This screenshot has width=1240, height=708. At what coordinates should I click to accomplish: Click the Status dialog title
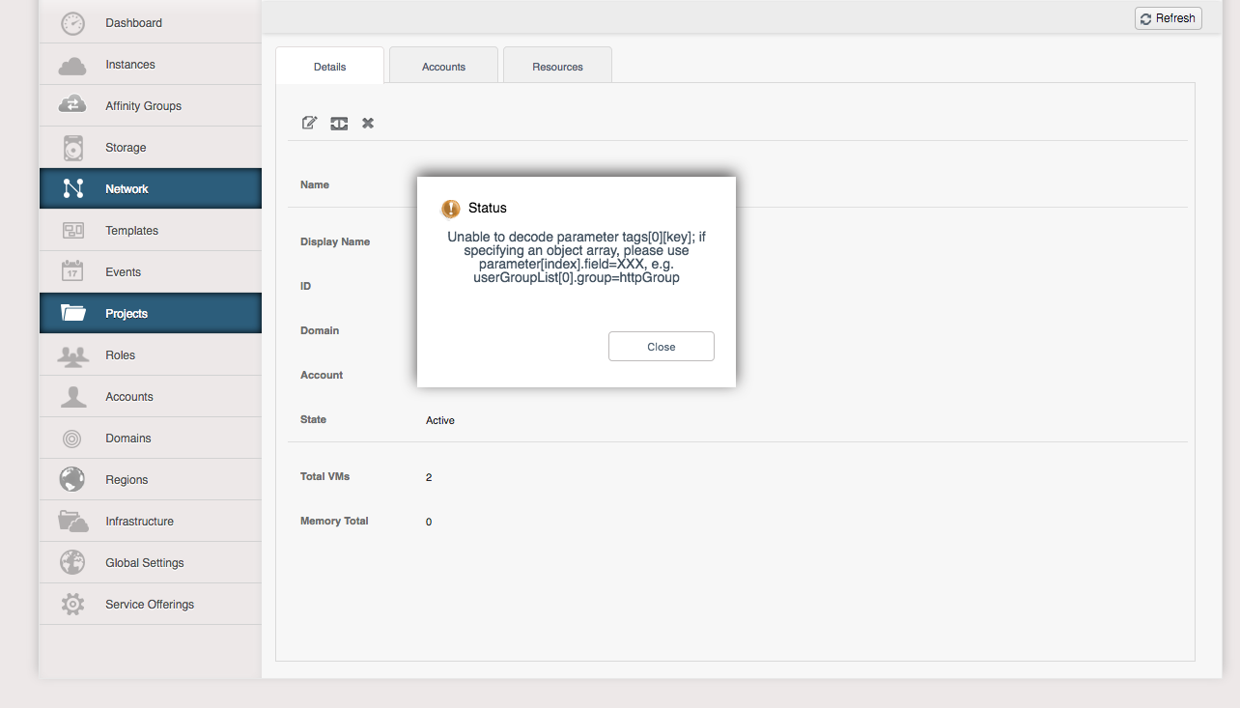pos(488,208)
